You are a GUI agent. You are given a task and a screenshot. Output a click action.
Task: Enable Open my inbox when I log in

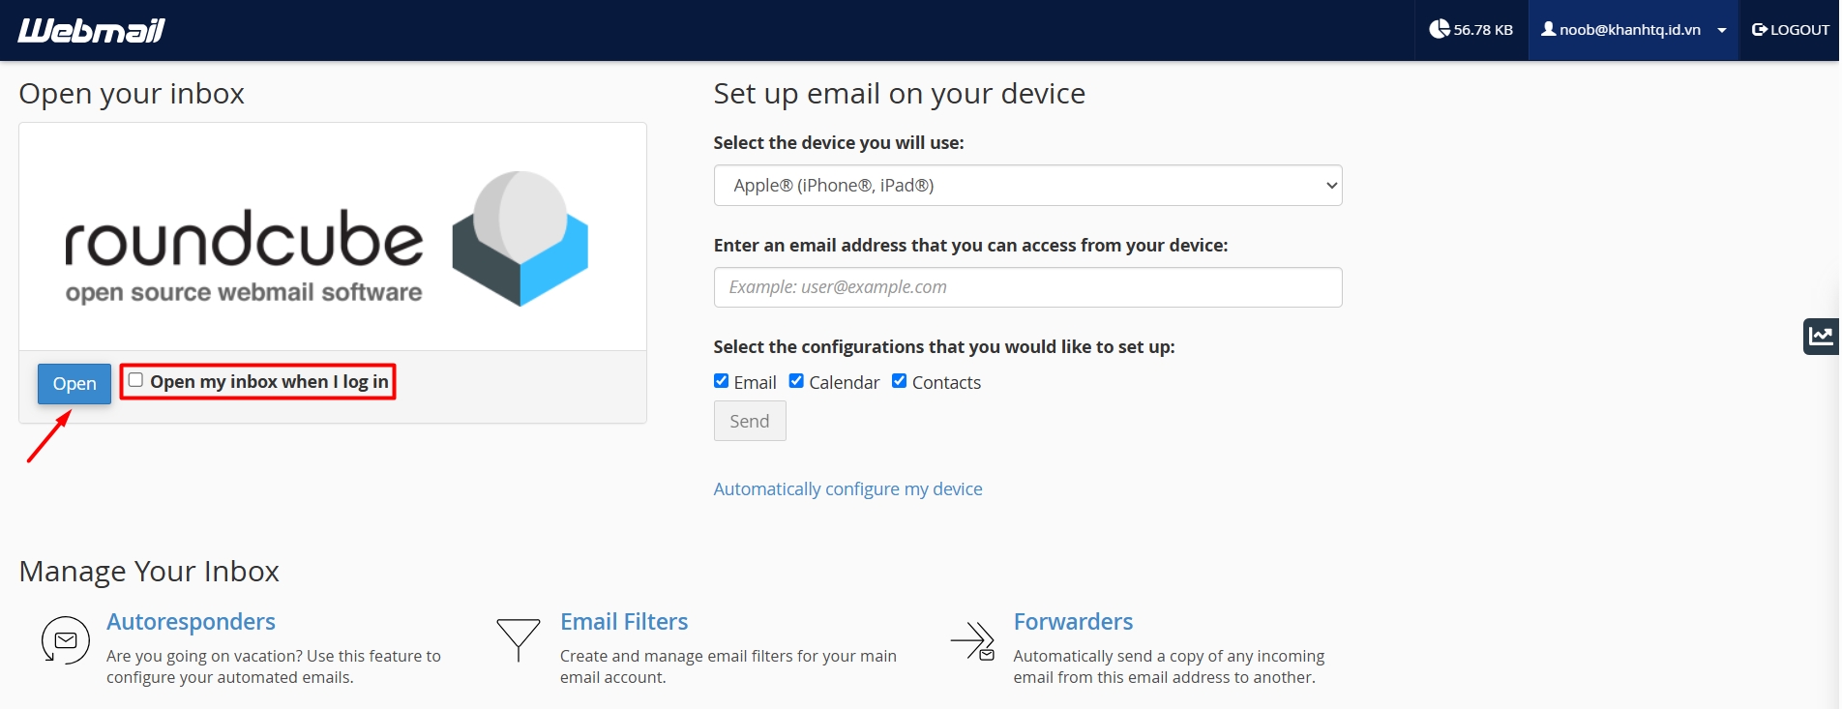tap(136, 380)
